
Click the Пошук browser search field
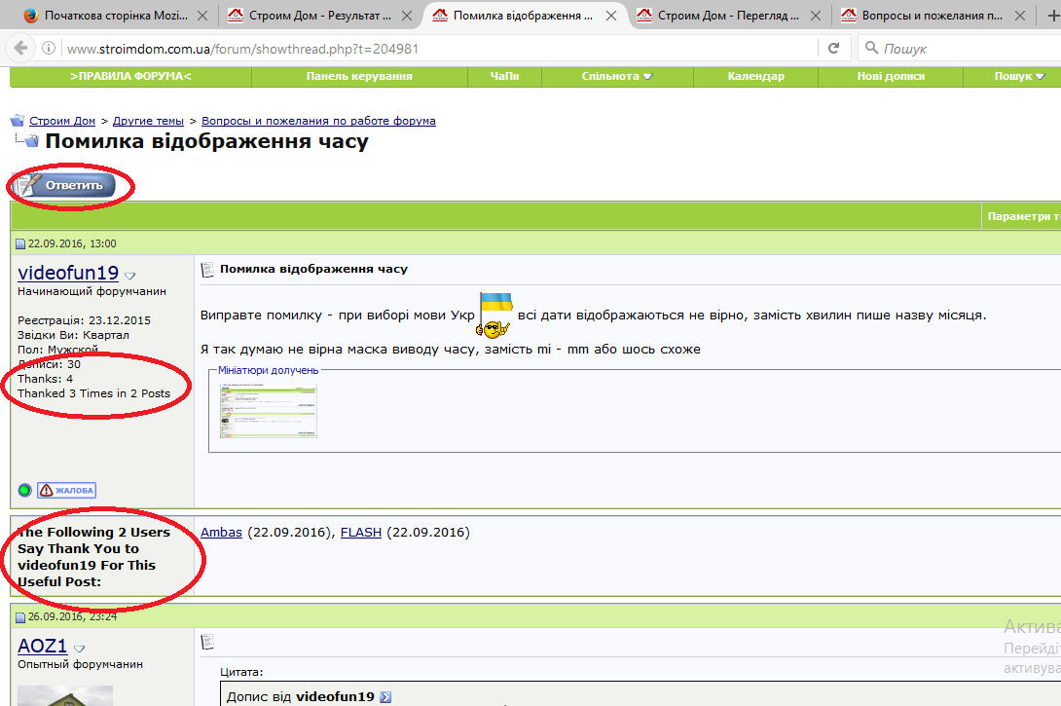point(961,48)
